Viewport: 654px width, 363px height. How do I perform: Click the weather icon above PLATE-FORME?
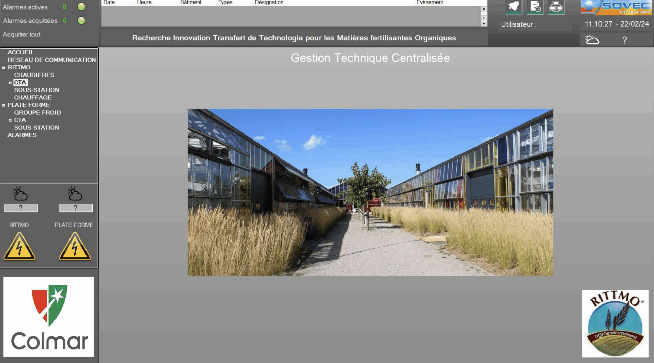[75, 194]
